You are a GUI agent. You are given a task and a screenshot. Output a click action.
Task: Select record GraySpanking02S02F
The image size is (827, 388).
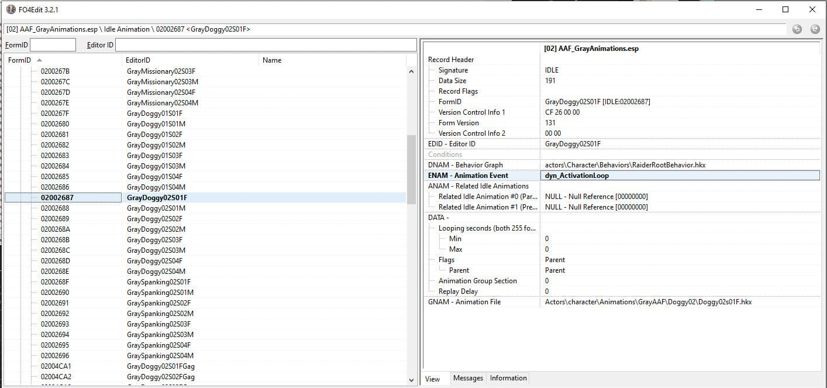tap(205, 303)
